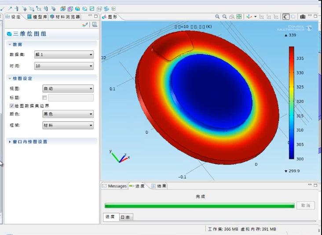Click the 工作集: 366 MB status text
Viewport: 322px width, 235px height.
coord(223,229)
